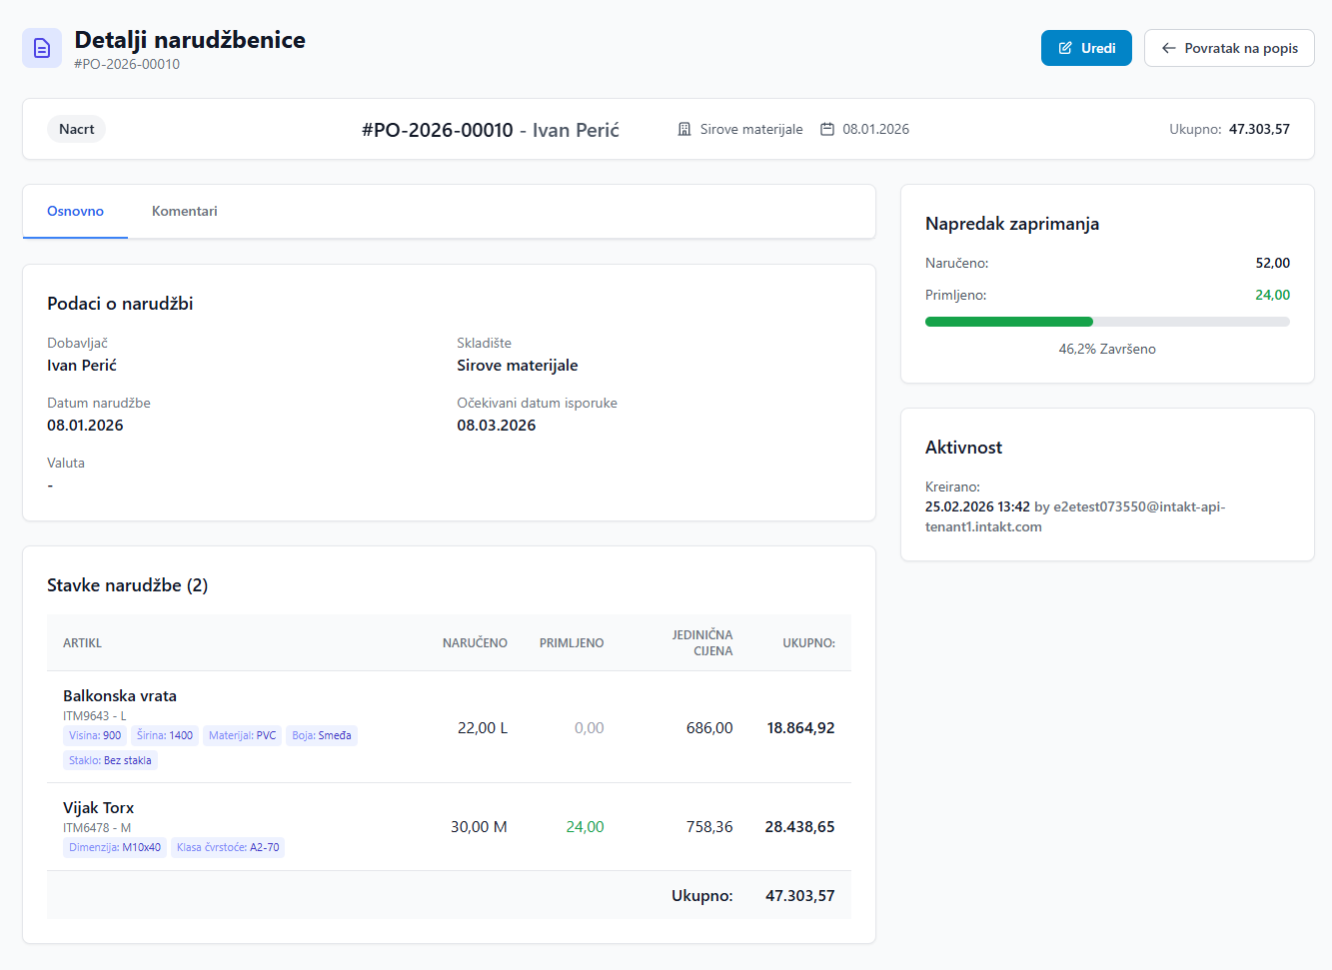
Task: Go back via Povratak na popis
Action: tap(1229, 48)
